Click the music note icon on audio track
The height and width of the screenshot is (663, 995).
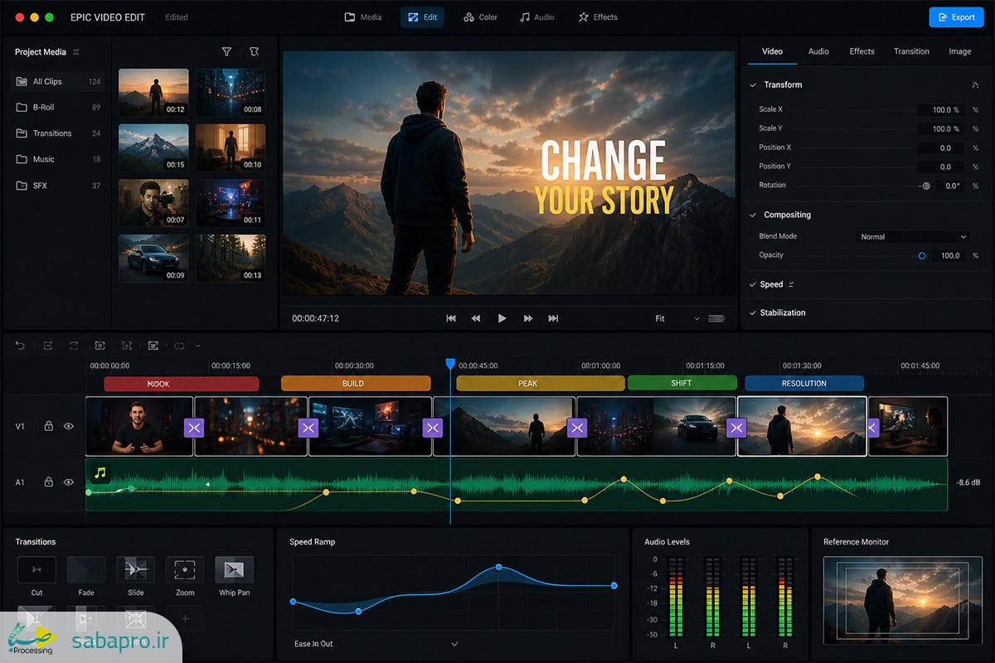pyautogui.click(x=100, y=473)
